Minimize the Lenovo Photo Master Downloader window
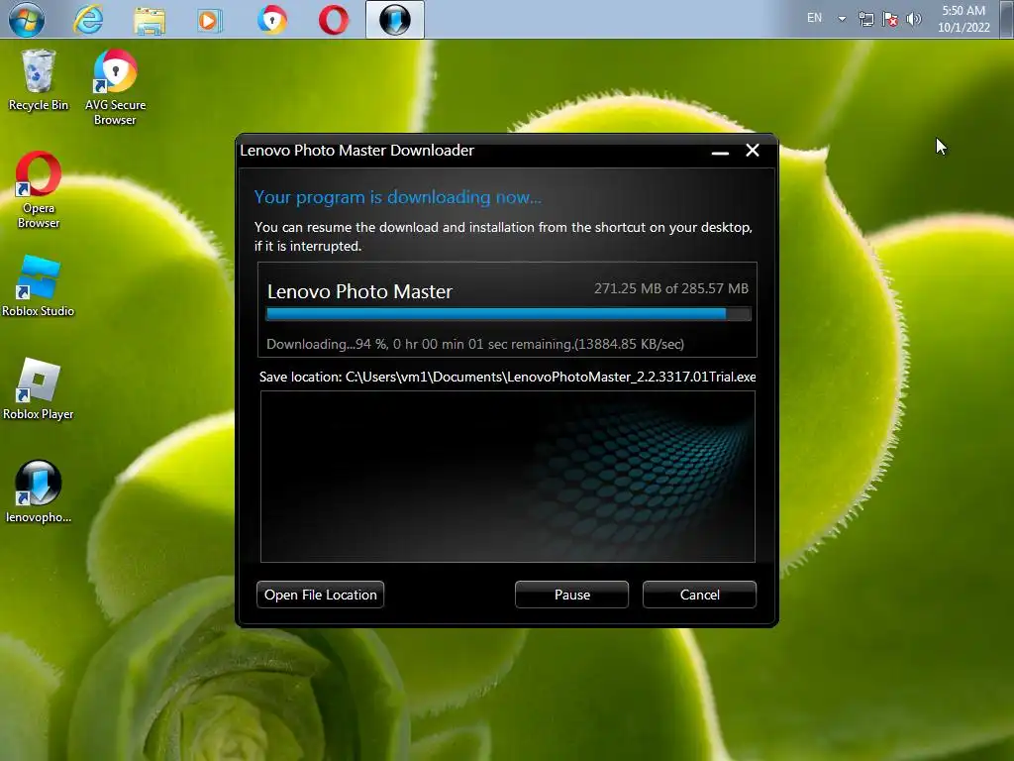Screen dimensions: 1014x761 tap(720, 152)
